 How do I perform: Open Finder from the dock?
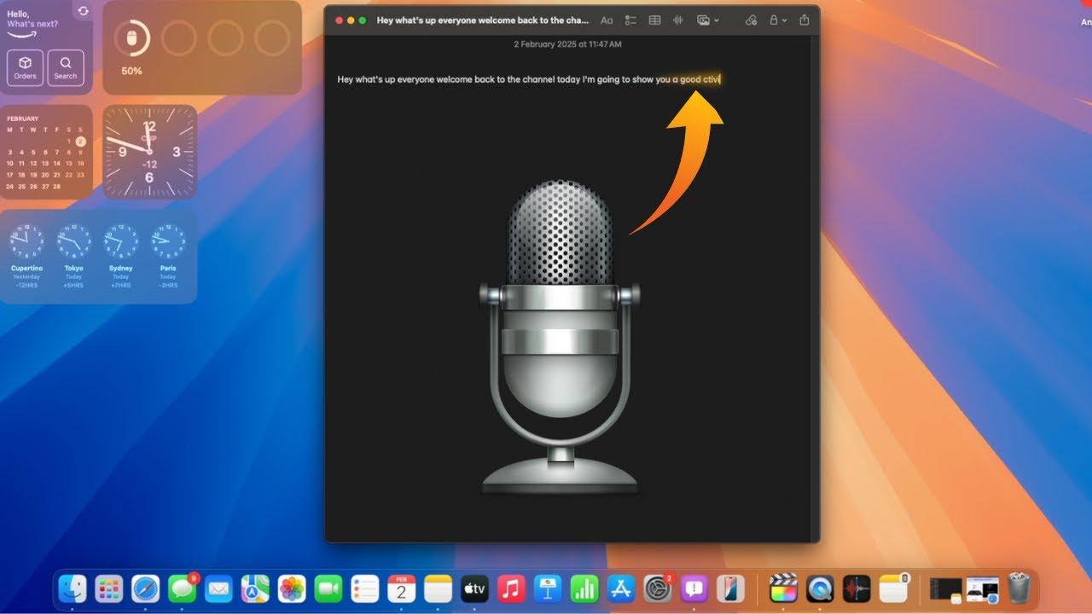[x=73, y=588]
